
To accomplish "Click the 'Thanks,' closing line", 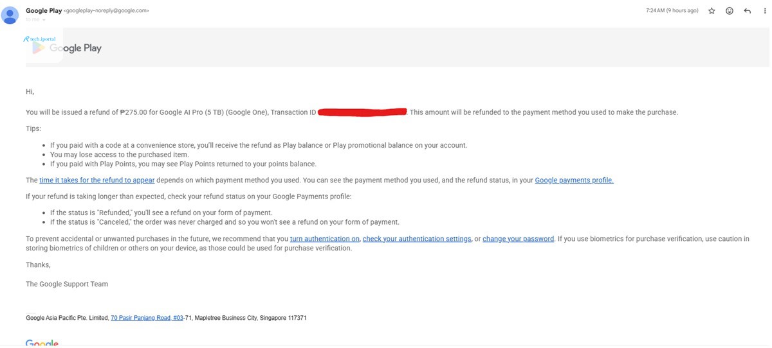I will click(x=38, y=265).
